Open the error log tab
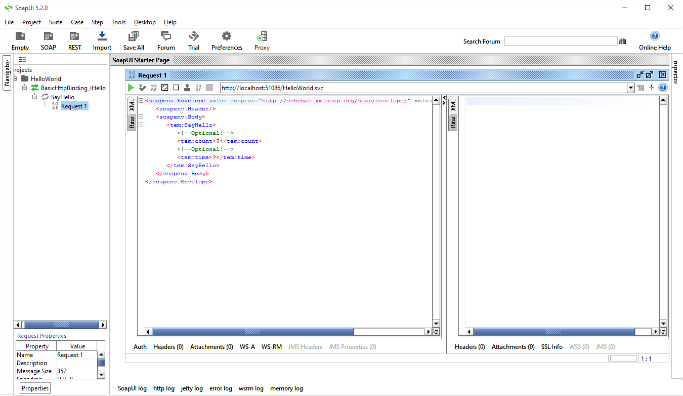The width and height of the screenshot is (683, 396). click(221, 388)
